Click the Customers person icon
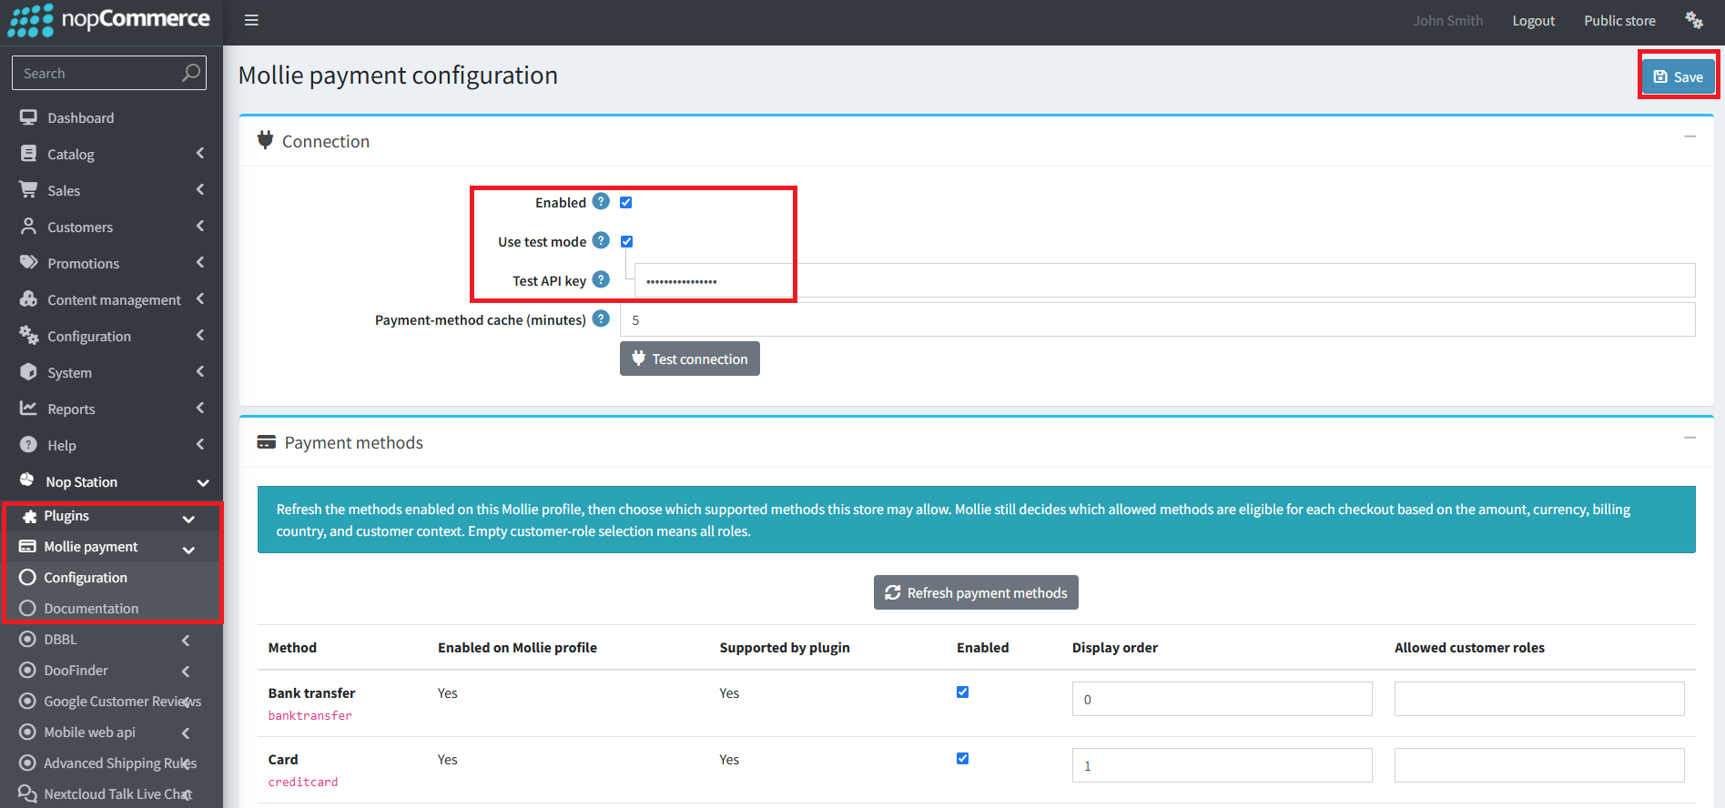1725x808 pixels. click(x=29, y=226)
